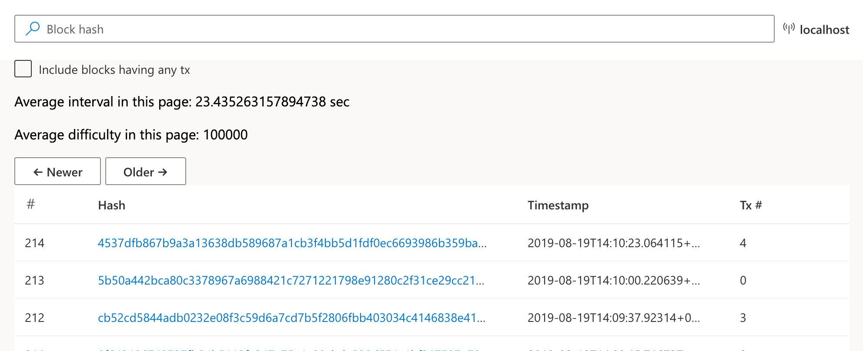Screen dimensions: 863x351
Task: Click the Timestamp column header
Action: click(x=558, y=205)
